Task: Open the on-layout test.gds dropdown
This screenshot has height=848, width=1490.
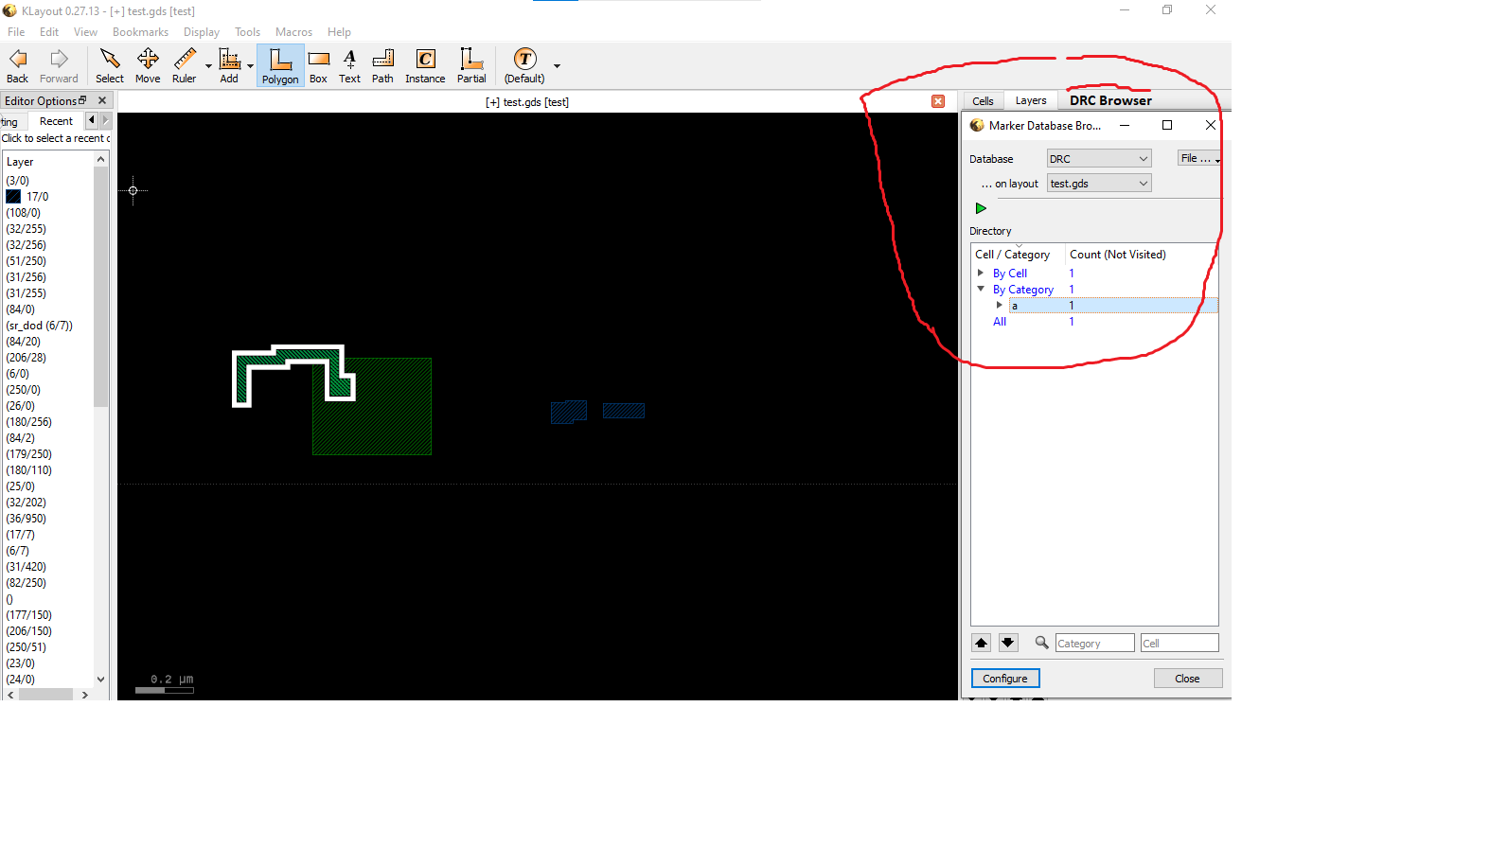Action: point(1098,184)
